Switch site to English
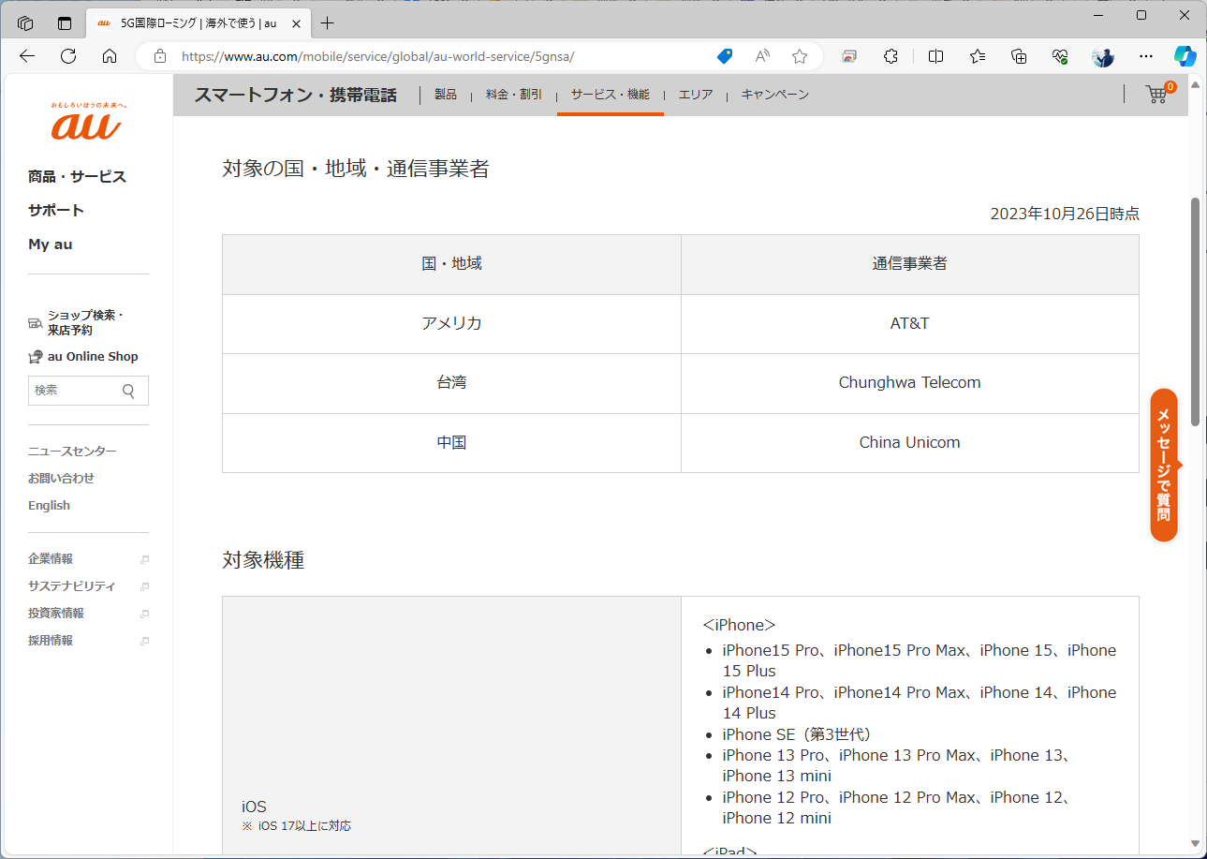Screen dimensions: 1207x859 click(49, 506)
